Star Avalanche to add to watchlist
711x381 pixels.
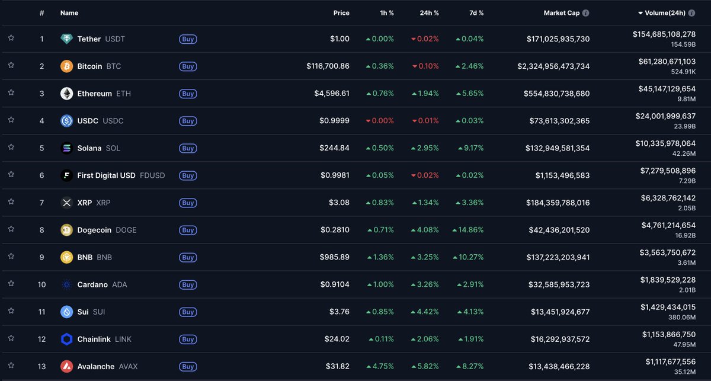coord(11,365)
